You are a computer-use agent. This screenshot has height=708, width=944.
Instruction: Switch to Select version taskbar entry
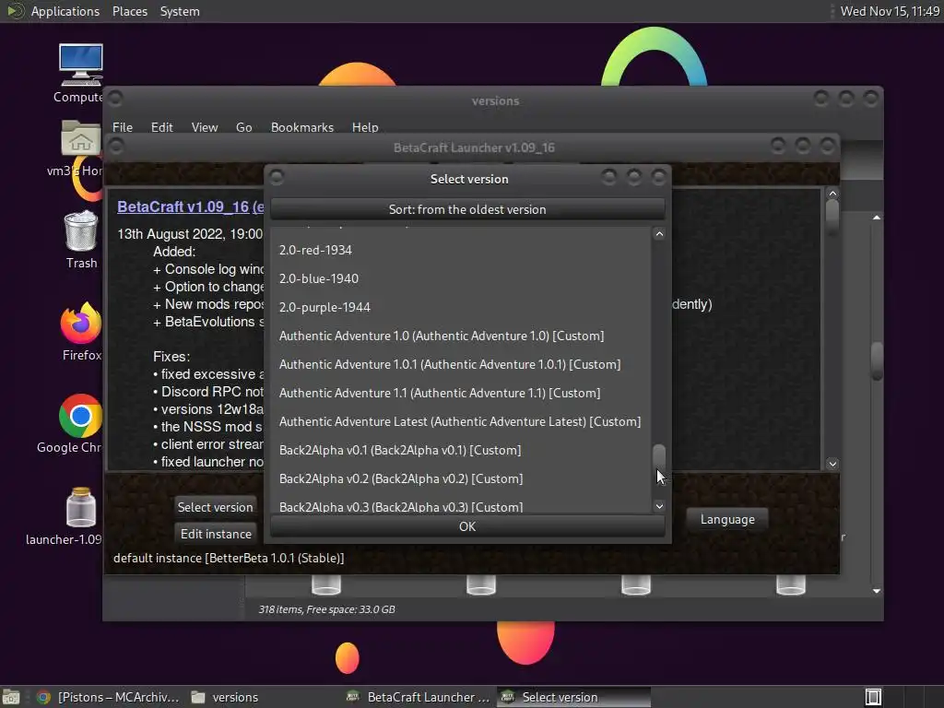[573, 697]
